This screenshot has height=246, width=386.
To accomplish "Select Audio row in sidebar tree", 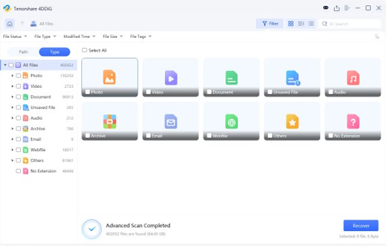I will pos(39,118).
